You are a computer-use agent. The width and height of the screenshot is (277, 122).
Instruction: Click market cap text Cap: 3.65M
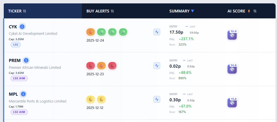[x=16, y=73]
